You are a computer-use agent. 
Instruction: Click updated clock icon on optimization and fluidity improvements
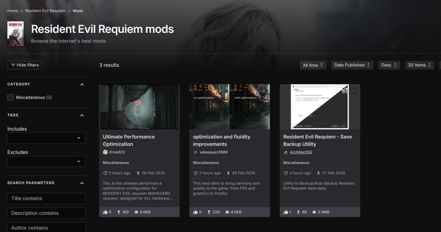196,173
